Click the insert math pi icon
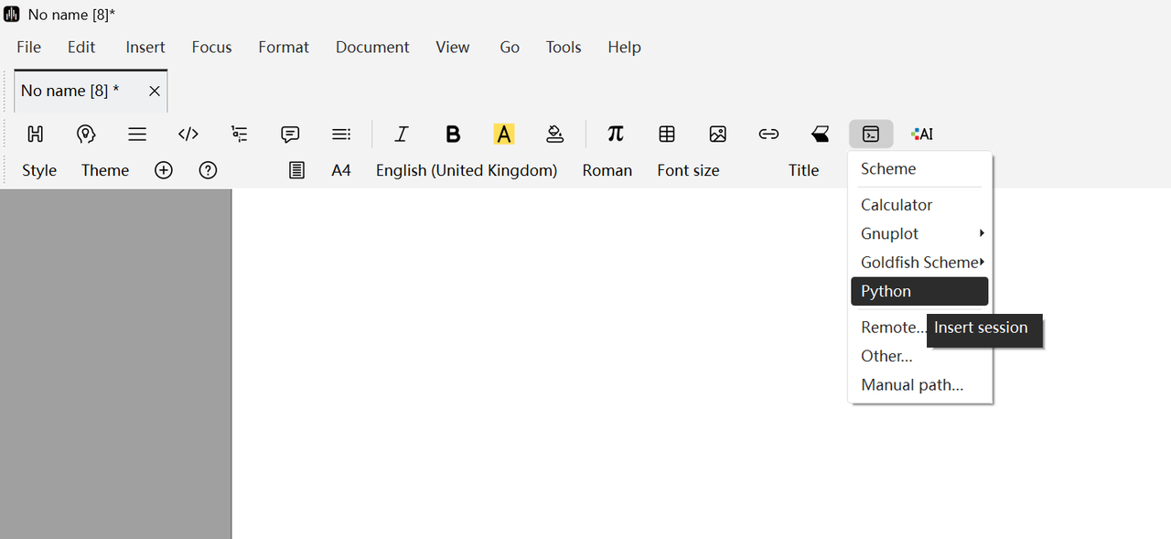Screen dimensions: 1171x539 (616, 135)
